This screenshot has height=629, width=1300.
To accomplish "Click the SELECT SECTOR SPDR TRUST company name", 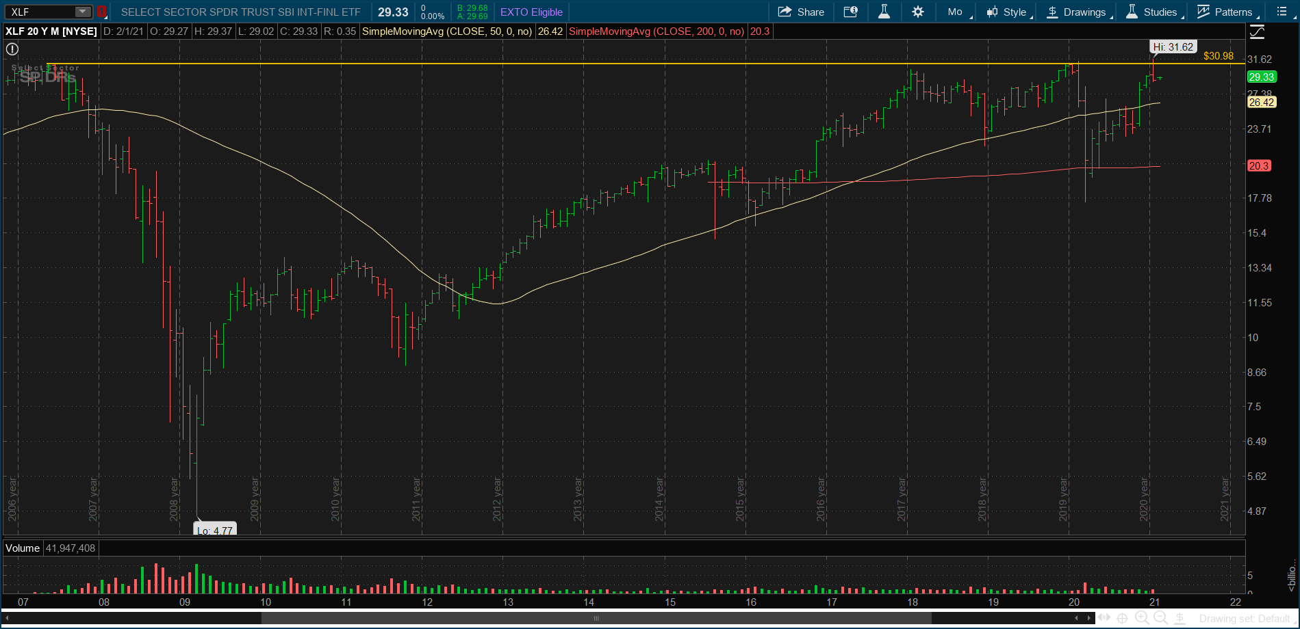I will coord(240,12).
